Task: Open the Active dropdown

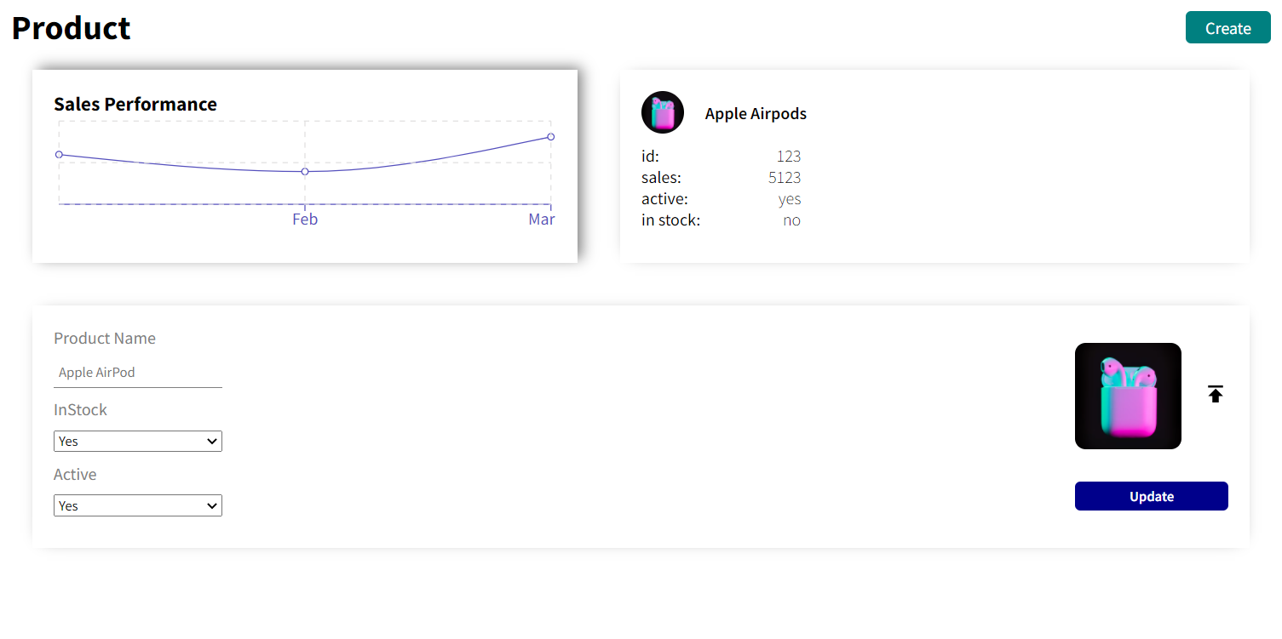Action: click(x=138, y=505)
